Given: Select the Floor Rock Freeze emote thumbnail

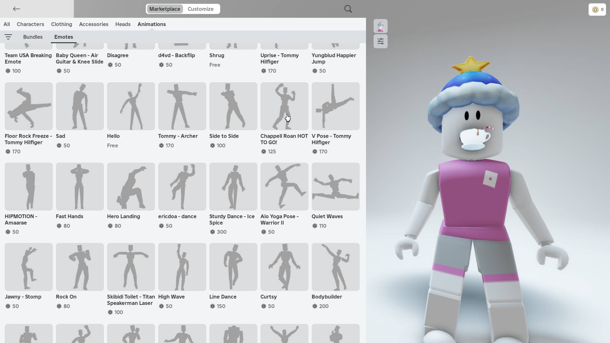Looking at the screenshot, I should [29, 106].
